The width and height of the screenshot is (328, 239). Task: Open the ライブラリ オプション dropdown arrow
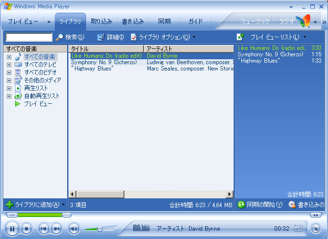pos(194,37)
